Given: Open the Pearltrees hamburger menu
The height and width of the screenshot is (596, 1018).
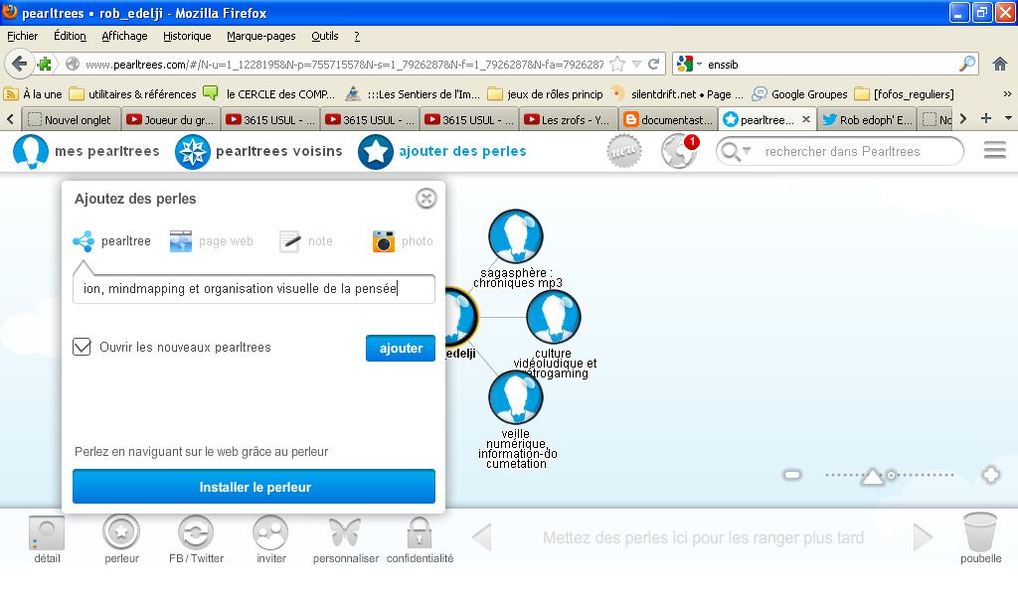Looking at the screenshot, I should pyautogui.click(x=994, y=151).
